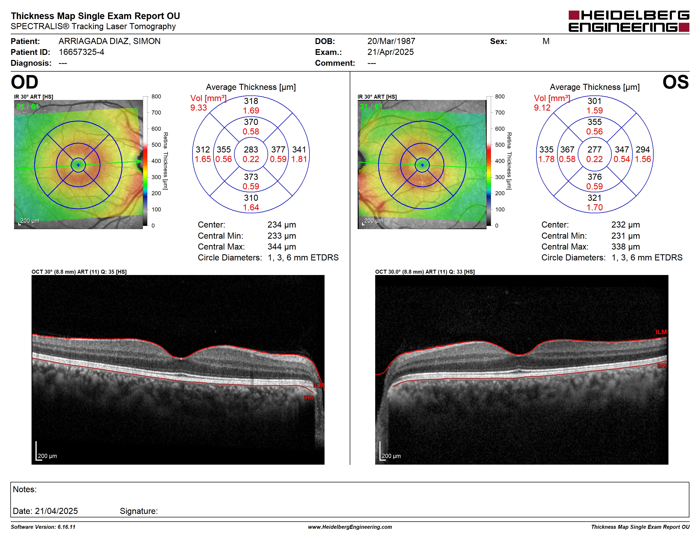
Task: Click the OS total volume 9.12
Action: (542, 108)
